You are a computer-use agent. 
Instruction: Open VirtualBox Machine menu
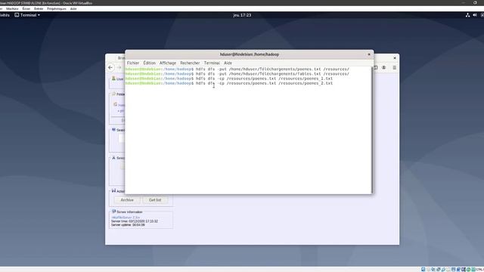pyautogui.click(x=12, y=8)
